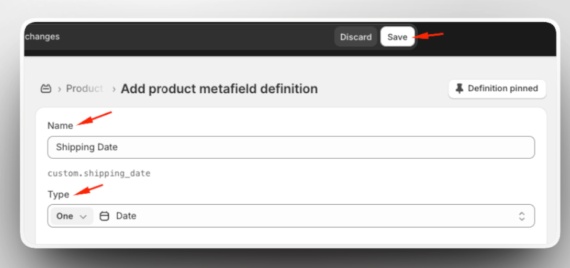Click the calendar icon next to Date
Screen dimensions: 570x268
(x=104, y=216)
